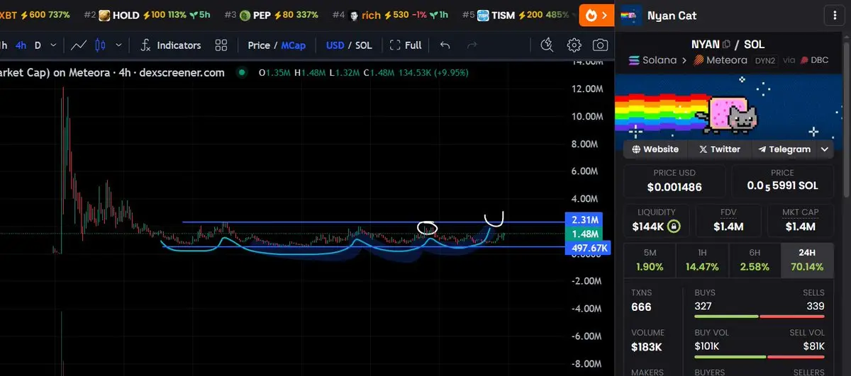Open trending #2 HOLD token
The image size is (851, 376).
pos(146,15)
